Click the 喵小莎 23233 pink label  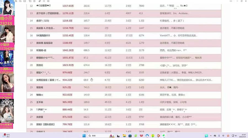(x=7, y=21)
